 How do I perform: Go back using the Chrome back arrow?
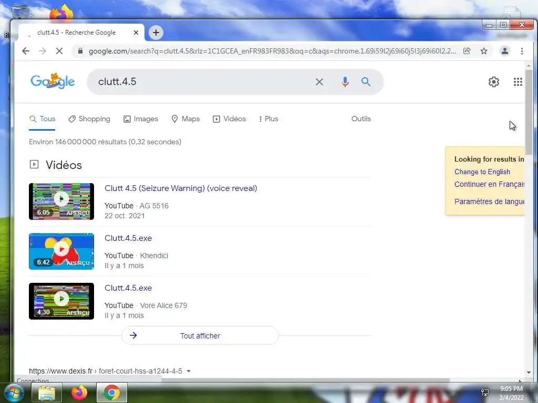[x=26, y=51]
